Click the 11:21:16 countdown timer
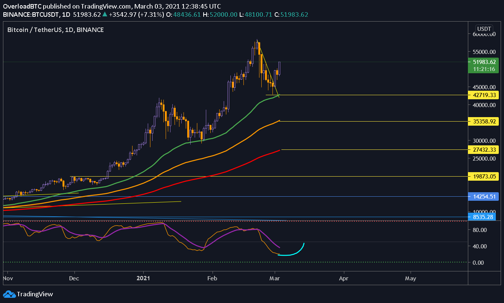Image resolution: width=504 pixels, height=303 pixels. pyautogui.click(x=483, y=69)
